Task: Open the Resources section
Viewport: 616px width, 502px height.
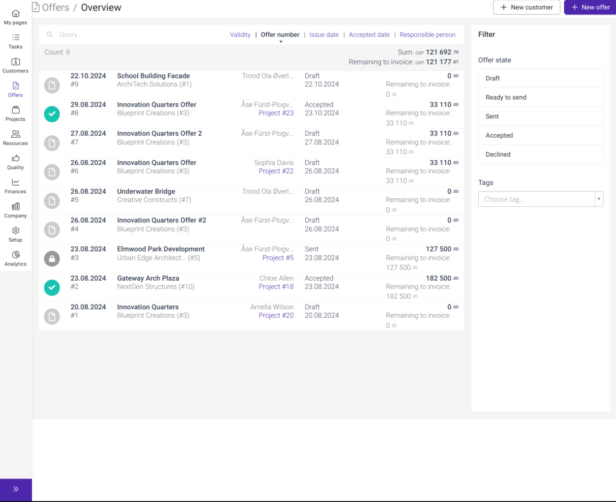Action: point(16,137)
